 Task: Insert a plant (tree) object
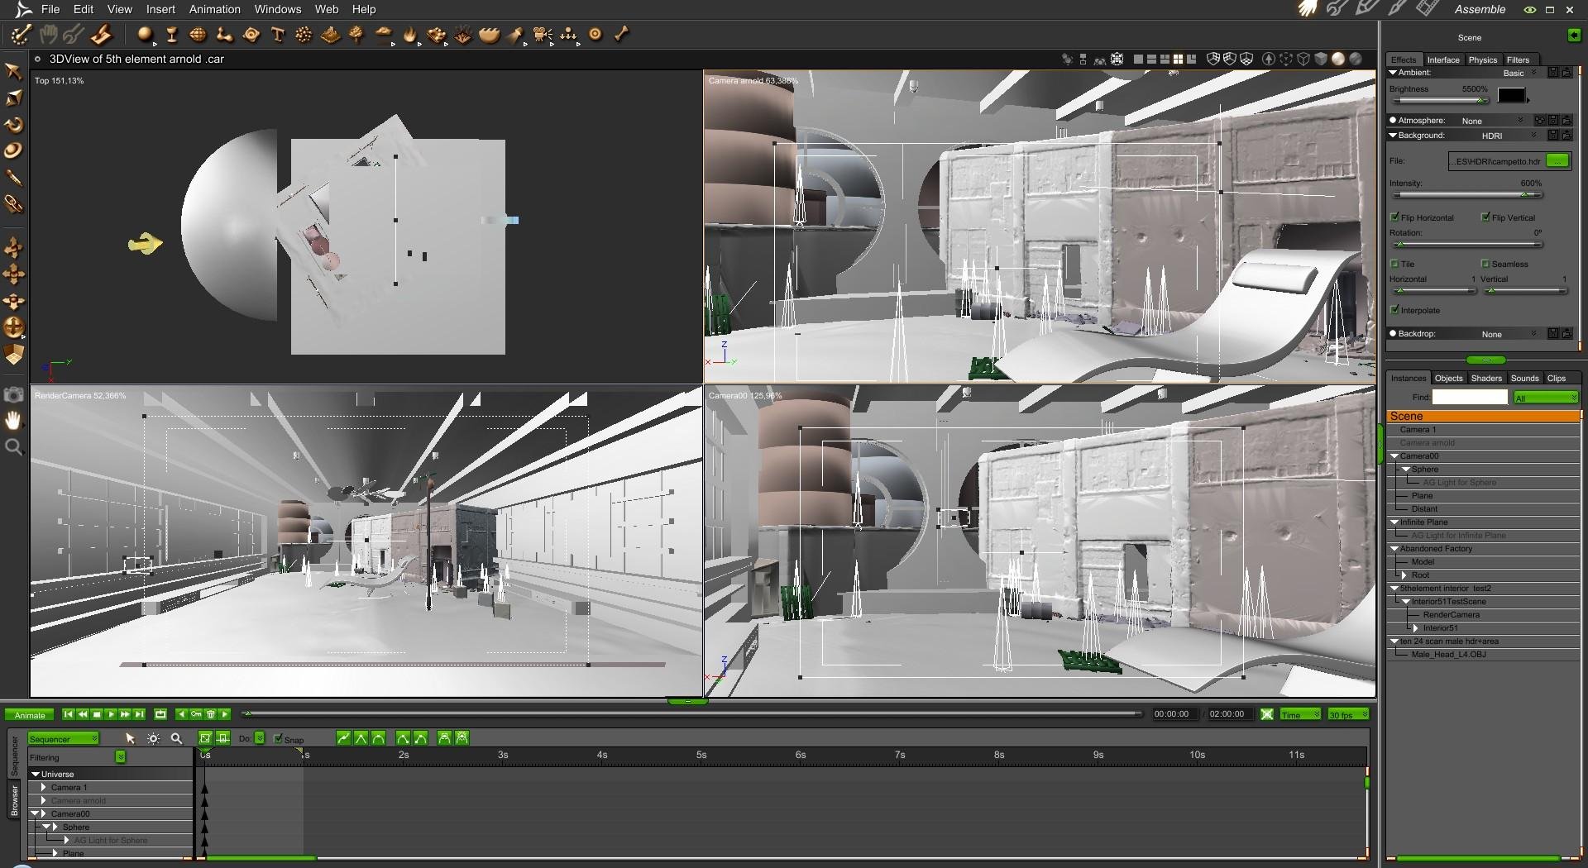[x=356, y=35]
